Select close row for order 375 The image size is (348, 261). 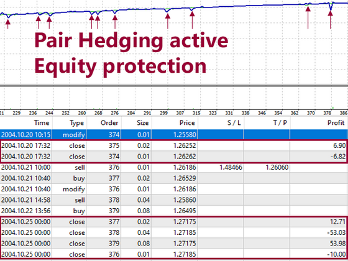coord(173,145)
